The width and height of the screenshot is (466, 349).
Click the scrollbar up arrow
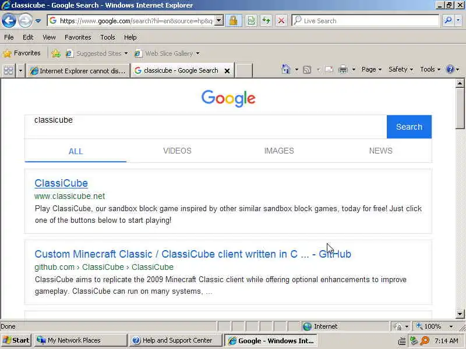coord(460,83)
